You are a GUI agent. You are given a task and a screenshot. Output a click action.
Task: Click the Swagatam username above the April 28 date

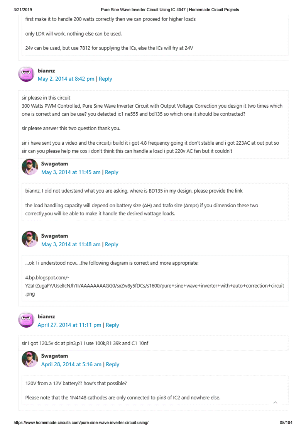click(54, 356)
